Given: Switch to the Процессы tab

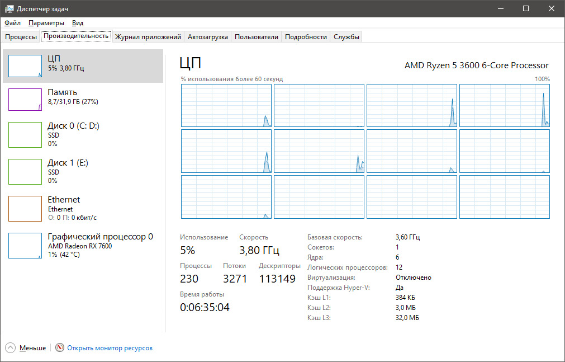Looking at the screenshot, I should pyautogui.click(x=21, y=37).
